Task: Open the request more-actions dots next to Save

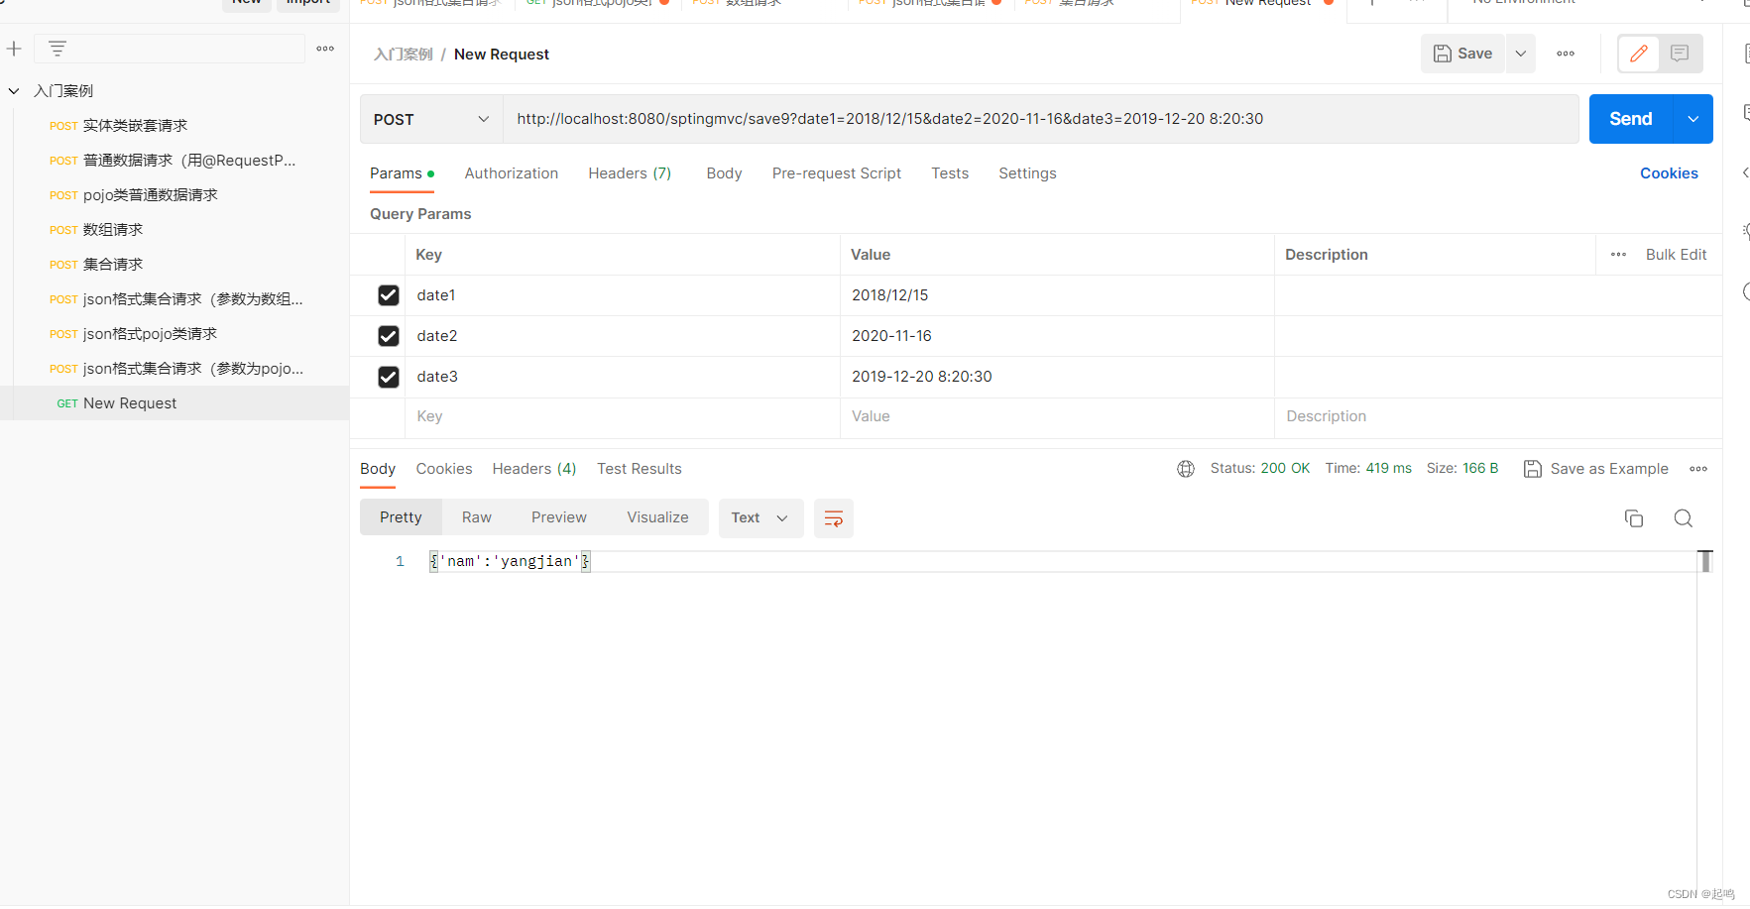Action: click(1566, 54)
